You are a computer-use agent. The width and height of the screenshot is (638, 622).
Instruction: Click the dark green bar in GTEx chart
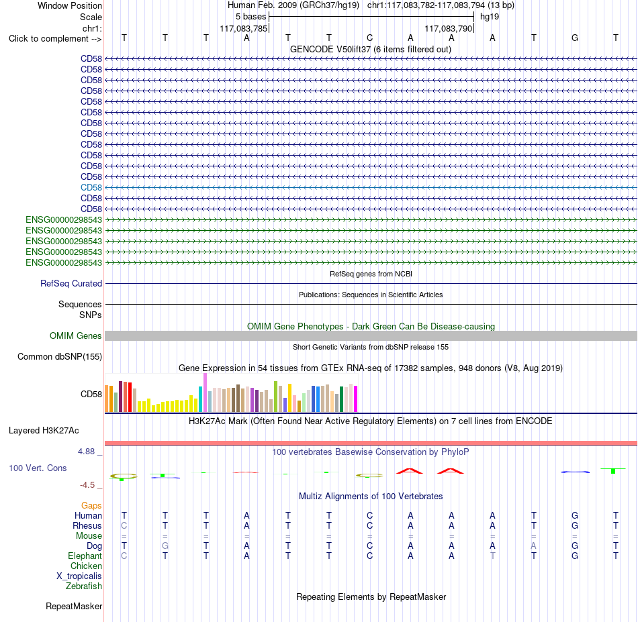point(341,399)
